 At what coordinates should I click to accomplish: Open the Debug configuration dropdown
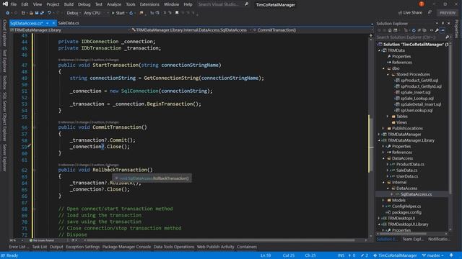tap(74, 13)
